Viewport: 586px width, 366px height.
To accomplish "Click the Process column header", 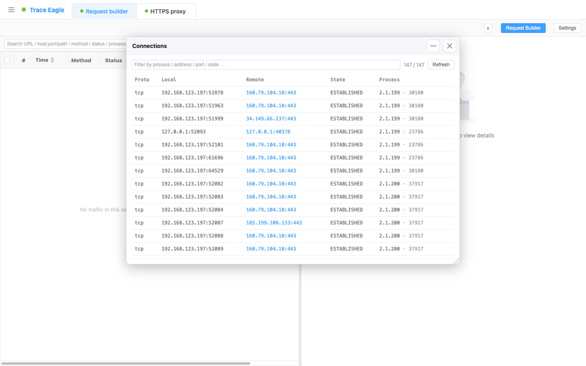I will (389, 80).
